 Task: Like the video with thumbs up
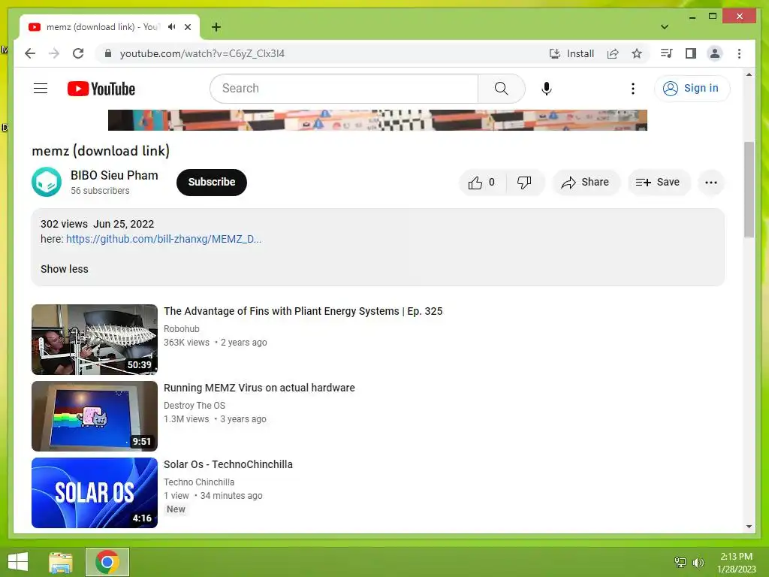481,183
